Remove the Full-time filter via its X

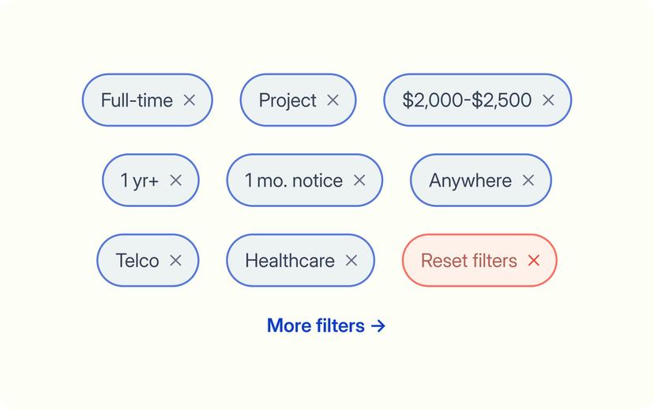point(190,100)
